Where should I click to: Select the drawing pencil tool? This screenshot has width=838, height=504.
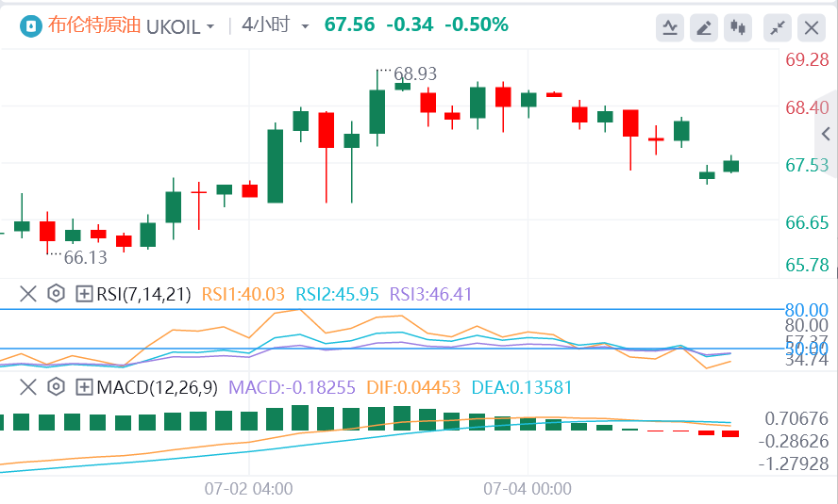point(704,27)
